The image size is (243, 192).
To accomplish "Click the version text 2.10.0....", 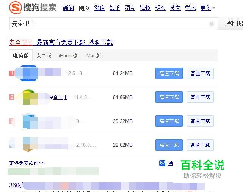I will (86, 145).
